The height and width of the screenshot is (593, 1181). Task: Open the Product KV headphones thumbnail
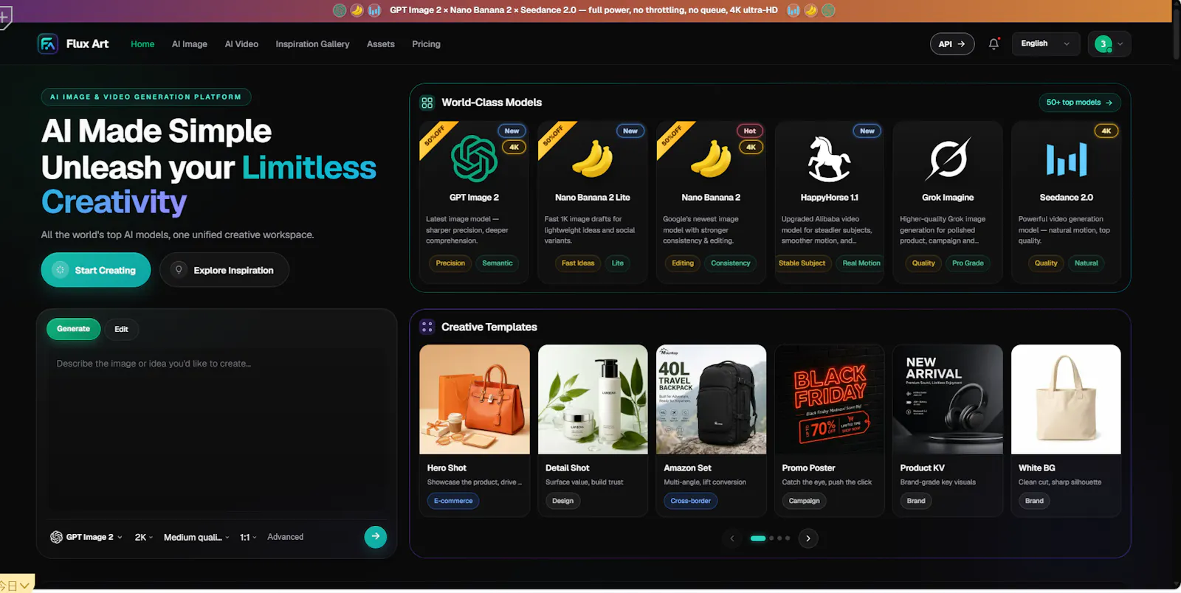[948, 399]
